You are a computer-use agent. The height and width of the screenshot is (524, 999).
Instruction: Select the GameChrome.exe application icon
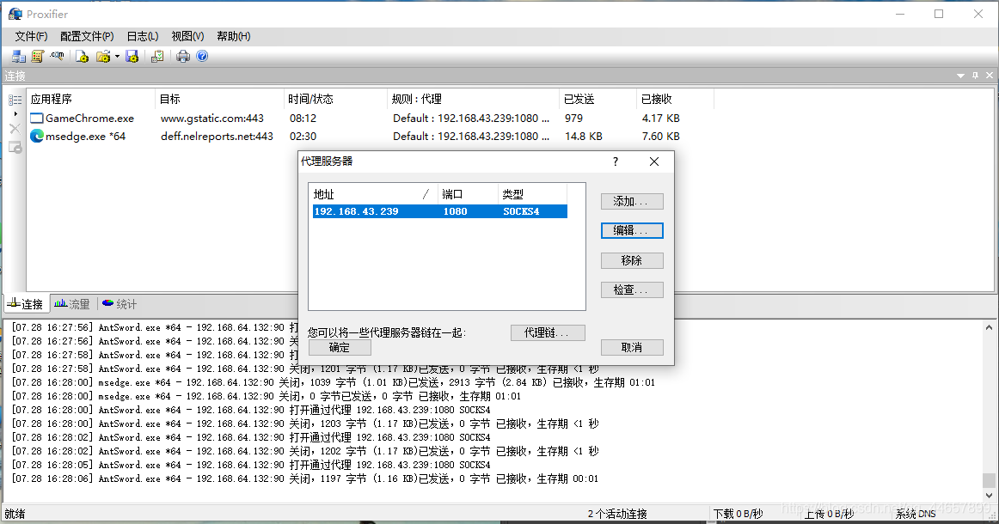click(37, 119)
